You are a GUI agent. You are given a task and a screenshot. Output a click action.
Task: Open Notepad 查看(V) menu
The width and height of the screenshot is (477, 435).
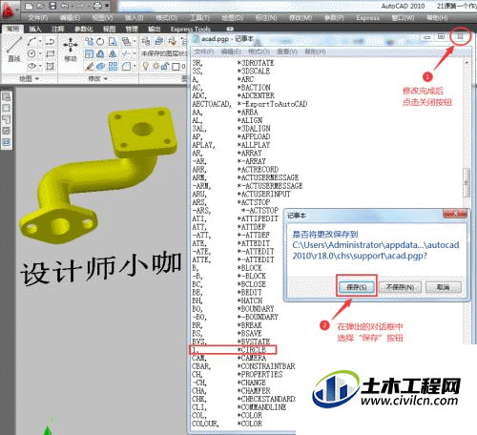pos(287,52)
